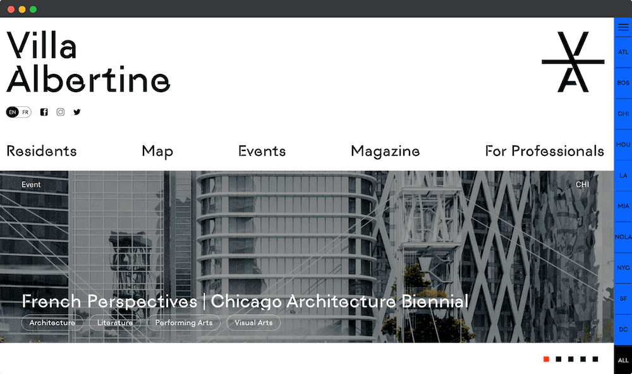The width and height of the screenshot is (632, 374).
Task: Filter by Performing Arts tag
Action: click(184, 323)
